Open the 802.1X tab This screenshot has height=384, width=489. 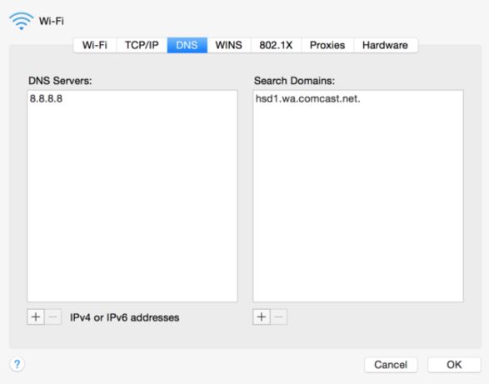[x=276, y=45]
